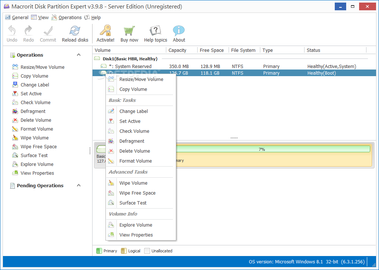
Task: Choose View Properties in context menu
Action: pyautogui.click(x=141, y=235)
